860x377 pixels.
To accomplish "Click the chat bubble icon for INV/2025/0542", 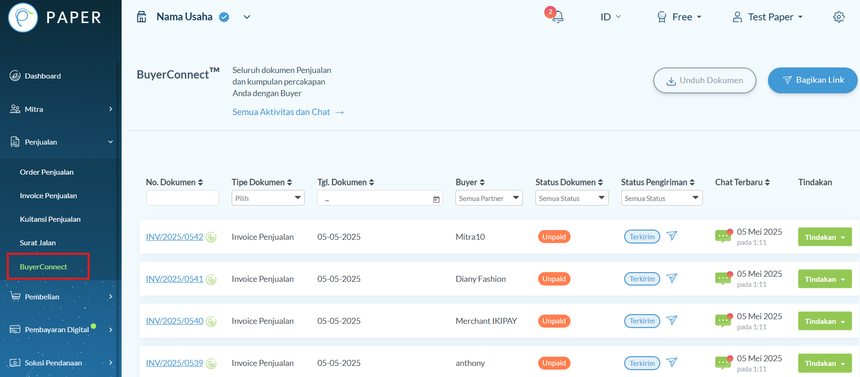I will pyautogui.click(x=723, y=237).
